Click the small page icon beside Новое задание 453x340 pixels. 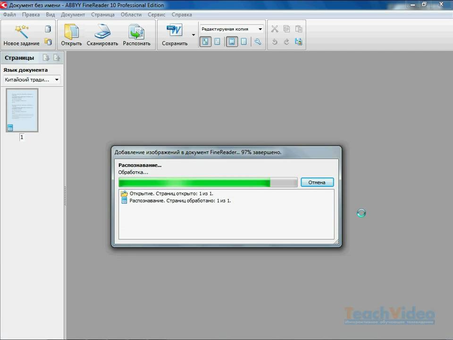point(48,29)
